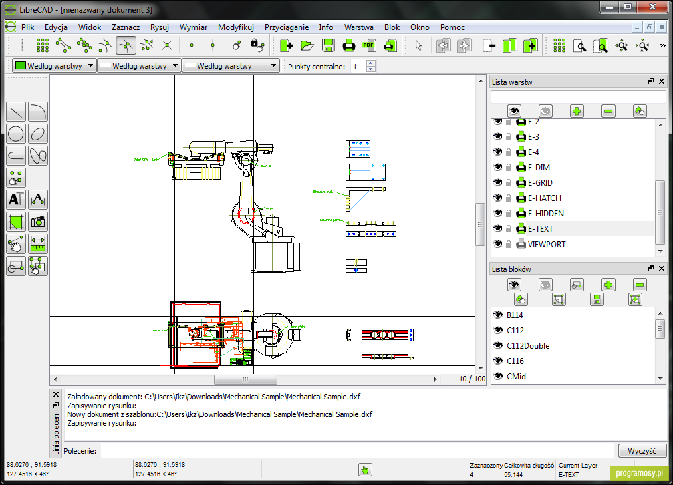
Task: Remove layer with minus button
Action: click(x=608, y=111)
